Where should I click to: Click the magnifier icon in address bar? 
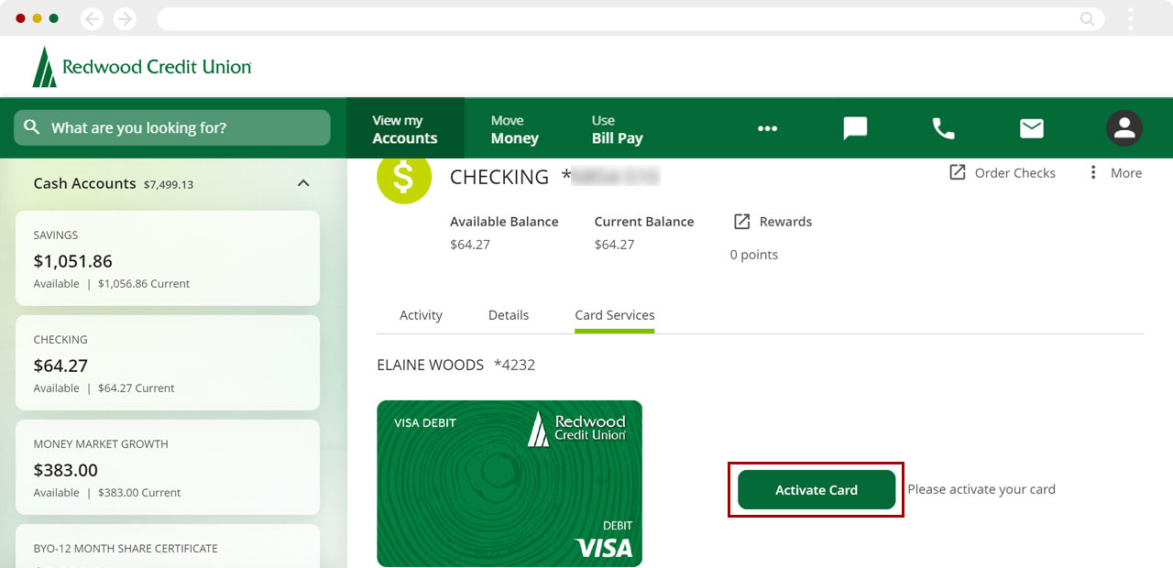point(1088,18)
